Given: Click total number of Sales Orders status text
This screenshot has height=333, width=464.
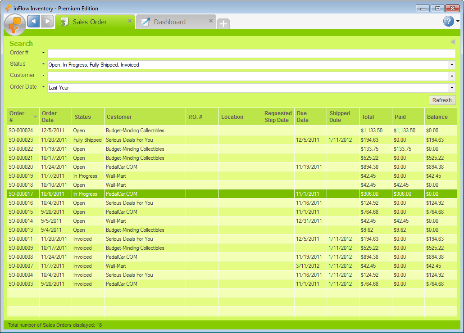Looking at the screenshot, I should click(x=55, y=325).
